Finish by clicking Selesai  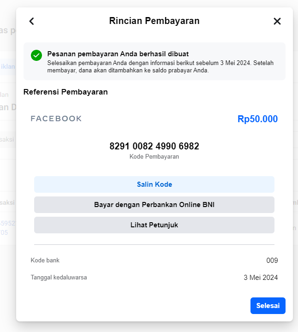tap(268, 306)
